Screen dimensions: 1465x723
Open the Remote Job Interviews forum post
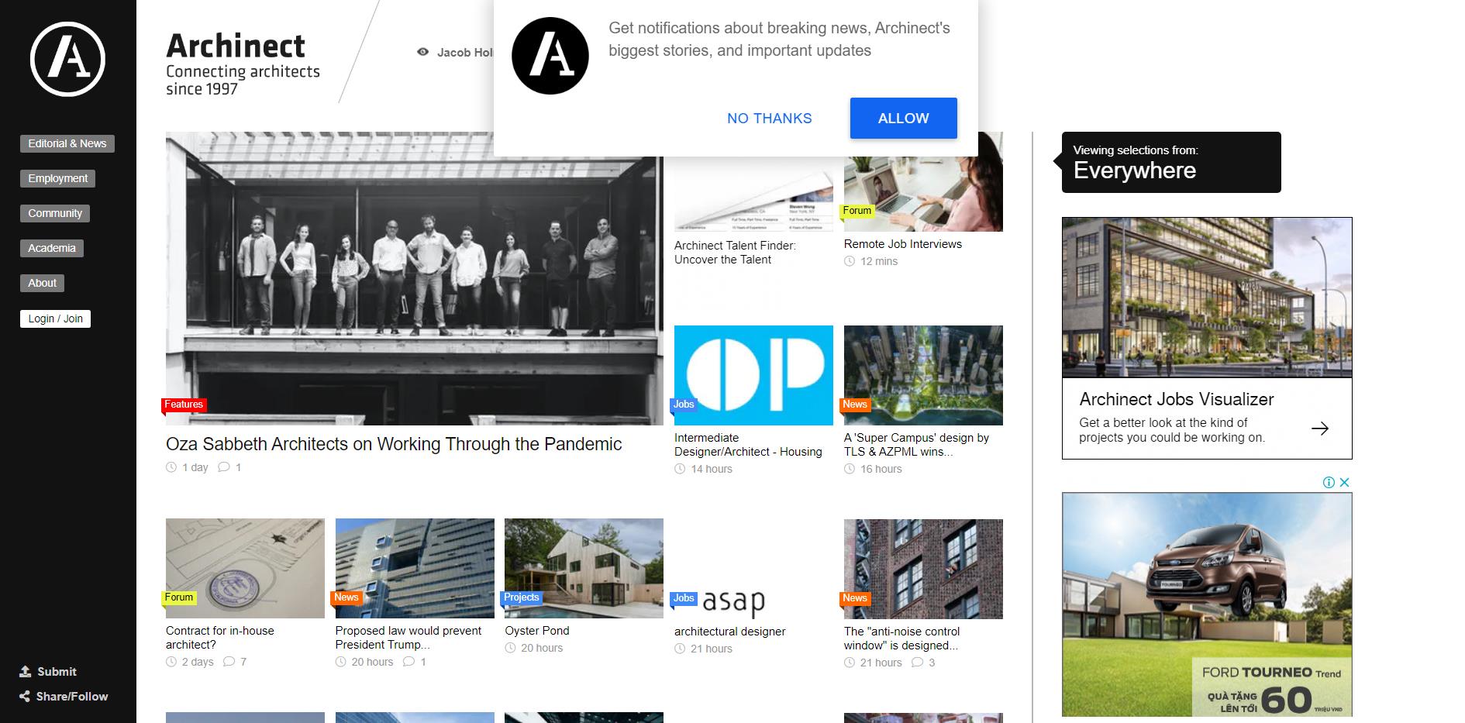pos(902,244)
